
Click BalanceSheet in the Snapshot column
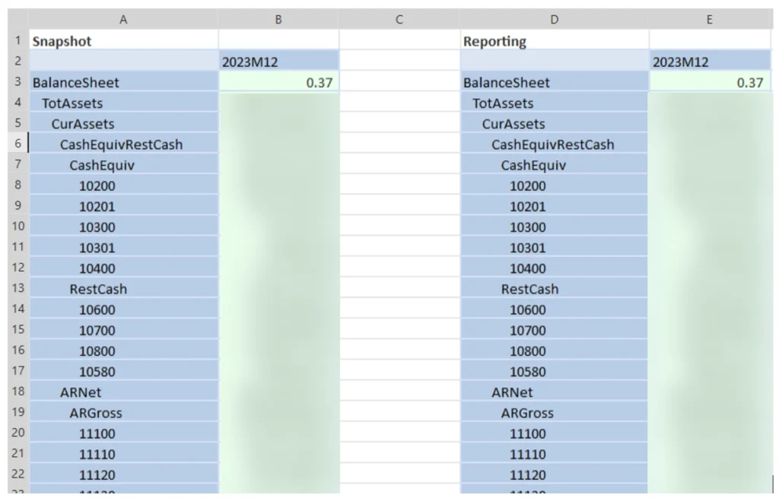76,83
